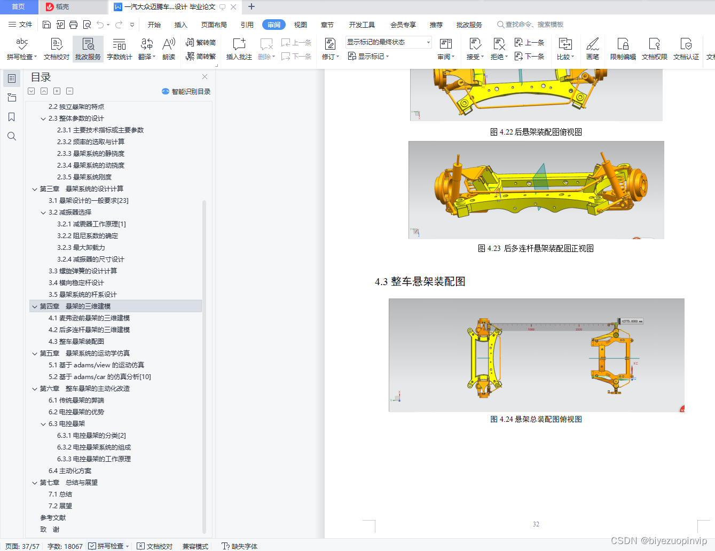The height and width of the screenshot is (551, 715).
Task: Jump to 5.1 基于 adams/view 的运动仿真
Action: [x=96, y=365]
